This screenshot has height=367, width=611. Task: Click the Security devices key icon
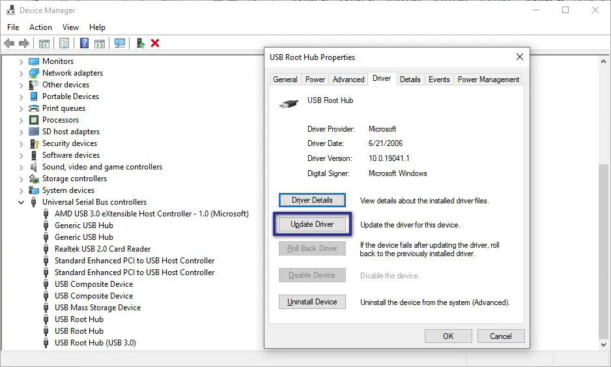35,143
